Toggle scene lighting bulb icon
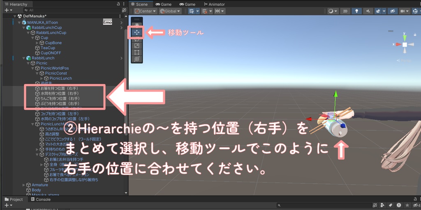 pyautogui.click(x=357, y=11)
